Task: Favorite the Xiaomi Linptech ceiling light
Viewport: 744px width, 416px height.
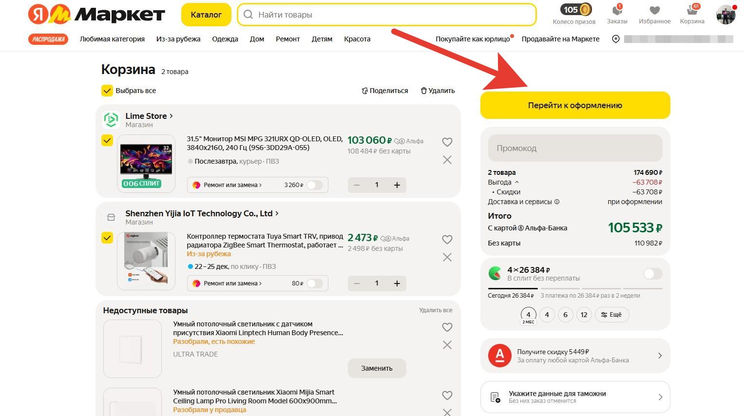Action: click(x=447, y=327)
